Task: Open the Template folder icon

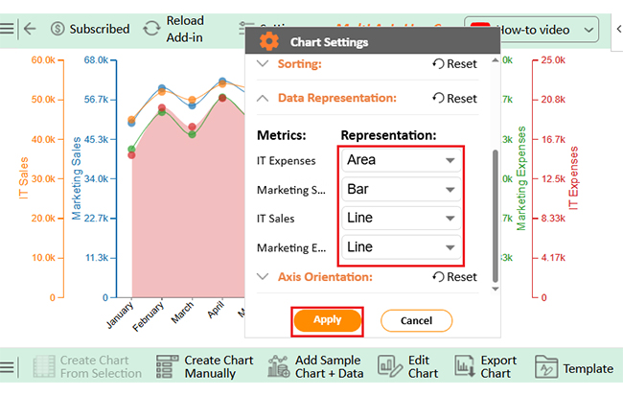Action: tap(545, 367)
